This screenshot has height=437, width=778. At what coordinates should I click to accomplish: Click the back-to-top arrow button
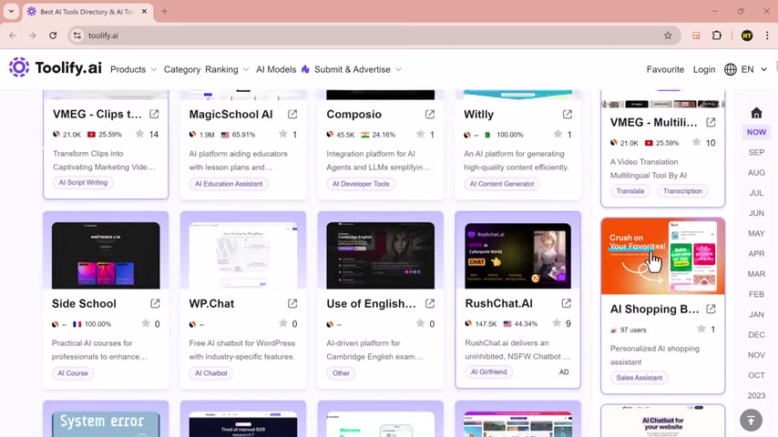point(751,420)
